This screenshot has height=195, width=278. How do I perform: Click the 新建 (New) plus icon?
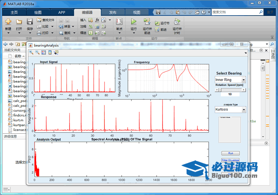[x=8, y=22]
